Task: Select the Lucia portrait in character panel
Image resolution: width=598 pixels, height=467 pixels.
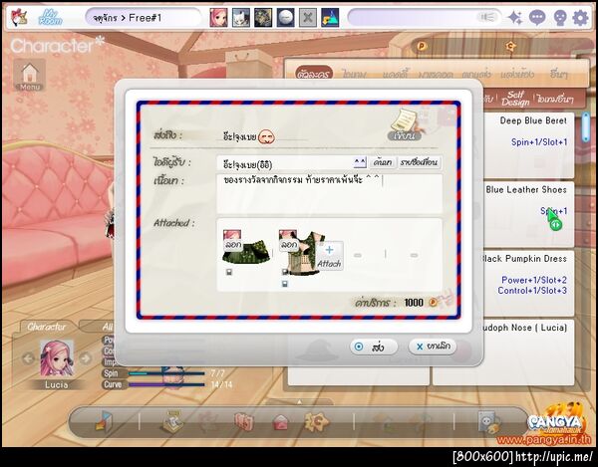Action: pyautogui.click(x=57, y=358)
